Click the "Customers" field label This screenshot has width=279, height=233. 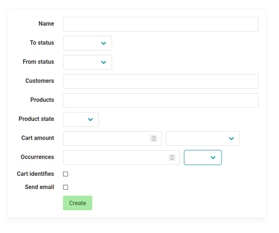pos(40,81)
